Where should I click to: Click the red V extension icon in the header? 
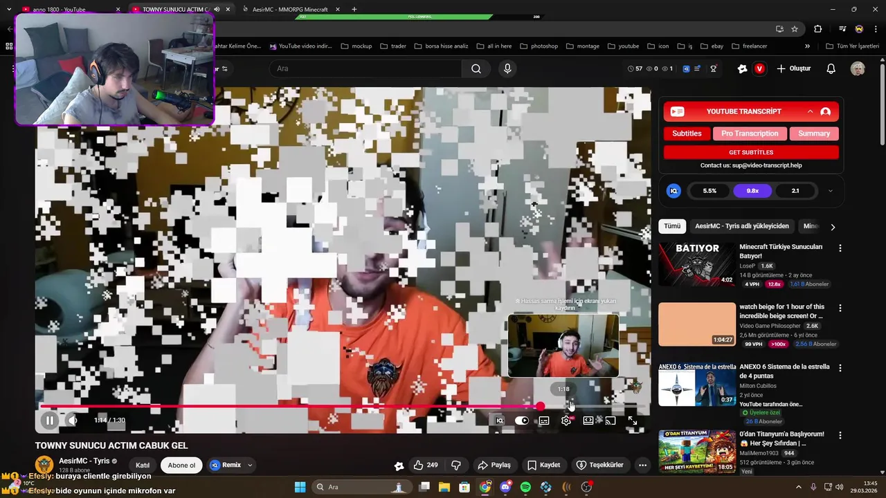click(x=759, y=68)
